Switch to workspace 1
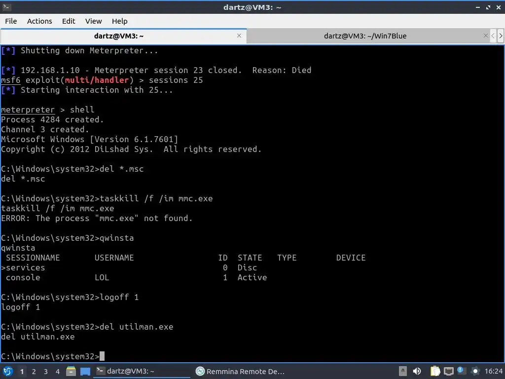Image resolution: width=505 pixels, height=379 pixels. pyautogui.click(x=22, y=372)
